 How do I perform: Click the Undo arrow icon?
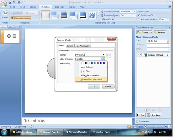(x=14, y=2)
